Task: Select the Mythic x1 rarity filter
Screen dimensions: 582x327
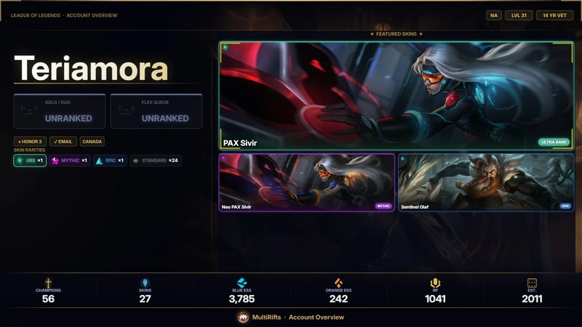Action: [70, 160]
